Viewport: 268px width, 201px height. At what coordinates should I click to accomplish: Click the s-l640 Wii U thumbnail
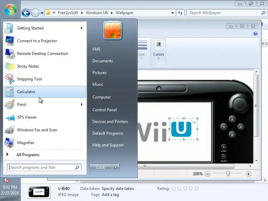39,192
